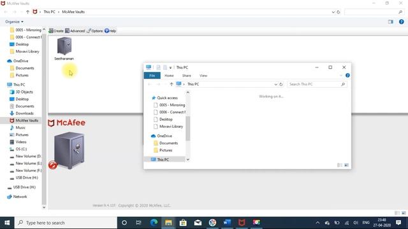Viewport: 408px width, 229px height.
Task: Switch to large icons view in This PC window
Action: pyautogui.click(x=346, y=165)
